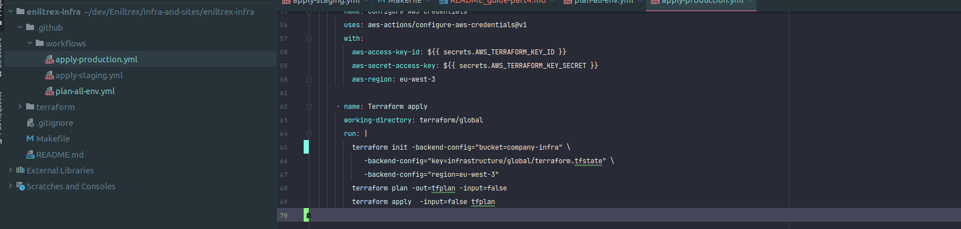The height and width of the screenshot is (229, 961).
Task: Toggle code fold marker on line 64
Action: coord(309,134)
